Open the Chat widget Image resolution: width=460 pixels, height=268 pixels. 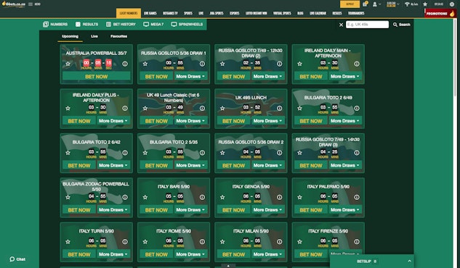[x=17, y=259]
